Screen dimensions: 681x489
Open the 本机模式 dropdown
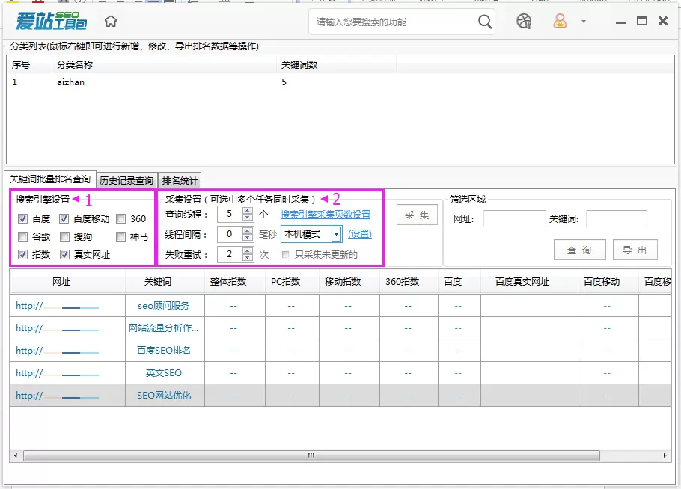(336, 234)
